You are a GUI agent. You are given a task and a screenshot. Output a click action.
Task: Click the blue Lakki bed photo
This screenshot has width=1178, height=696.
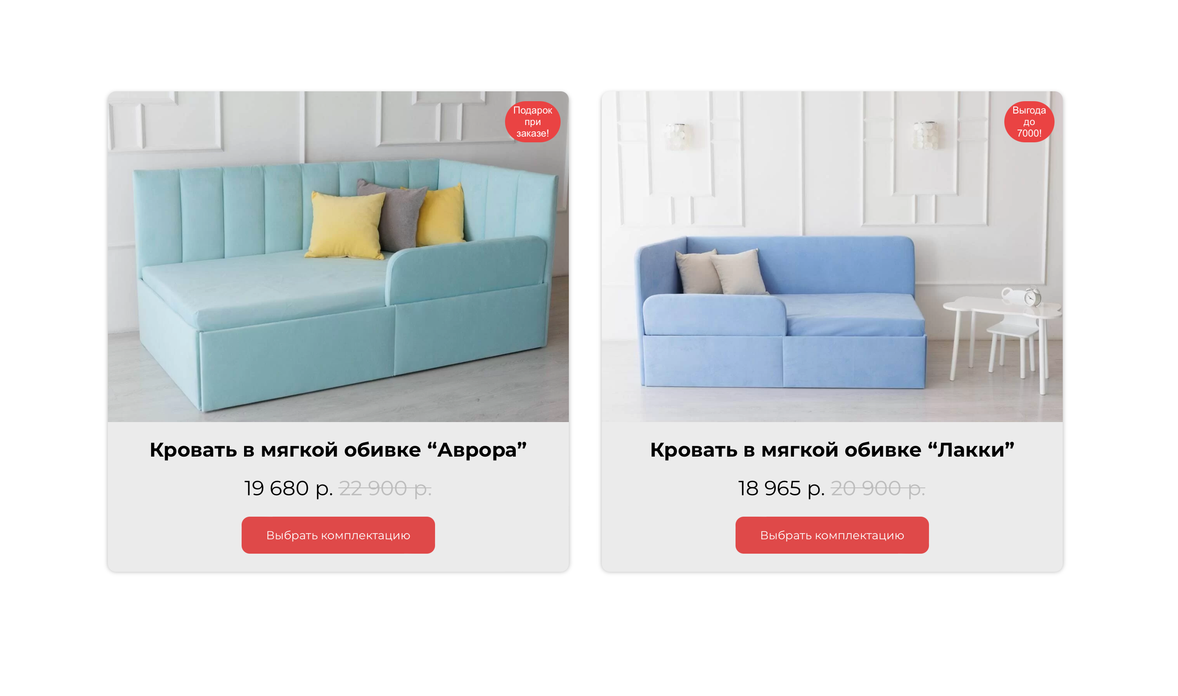point(832,257)
